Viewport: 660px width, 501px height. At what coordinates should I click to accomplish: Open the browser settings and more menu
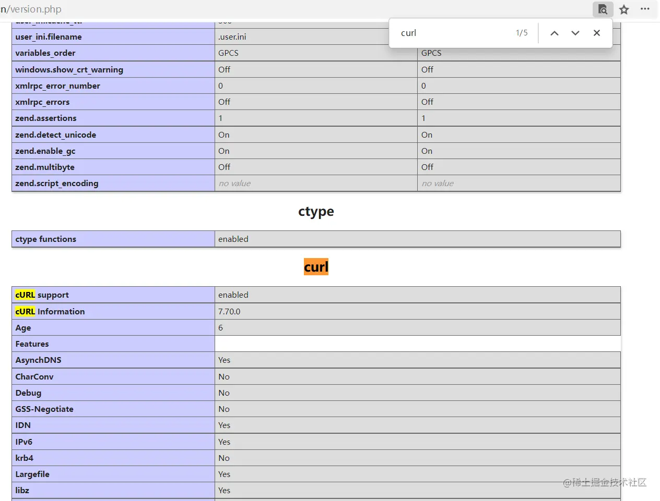click(x=645, y=9)
